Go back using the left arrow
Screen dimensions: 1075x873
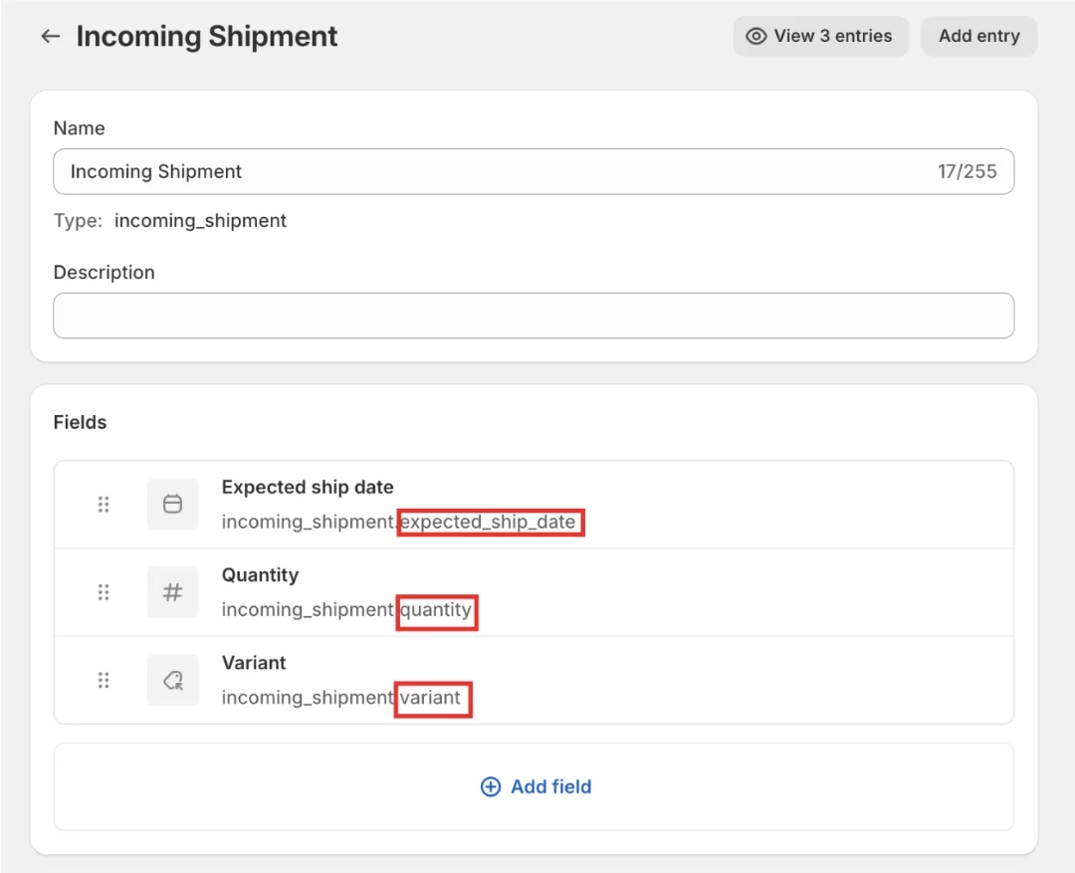[x=50, y=37]
